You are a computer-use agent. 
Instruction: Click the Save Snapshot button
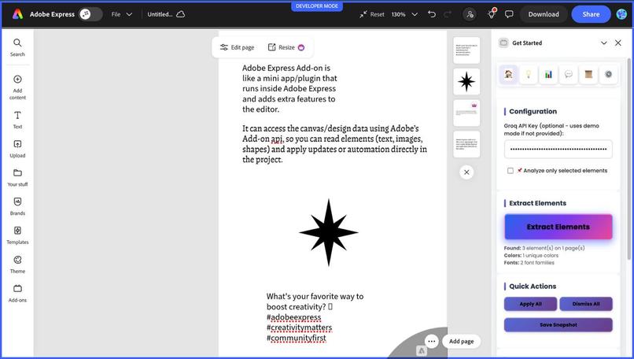point(558,325)
